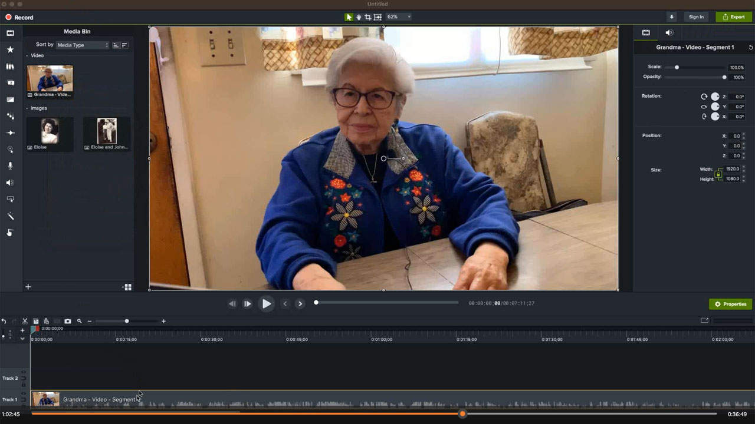Click the Undo arrow above the timeline
Screen dimensions: 755x424
(x=5, y=321)
